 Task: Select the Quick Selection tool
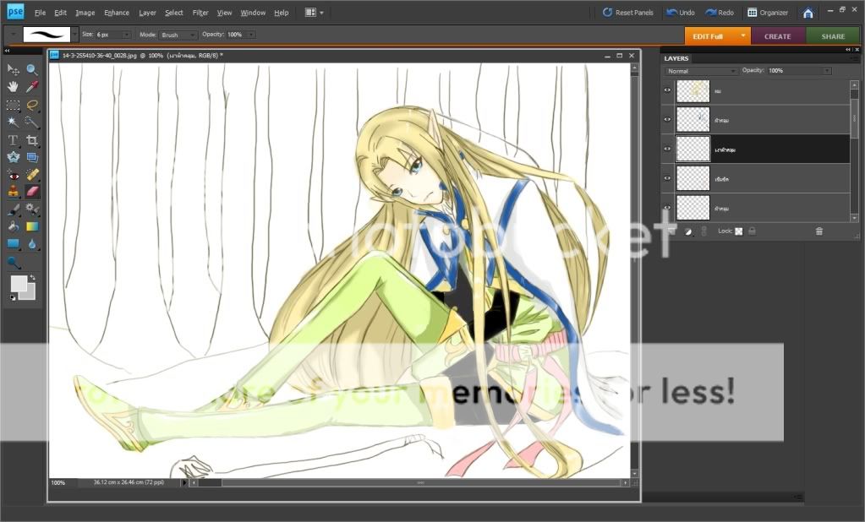click(32, 122)
